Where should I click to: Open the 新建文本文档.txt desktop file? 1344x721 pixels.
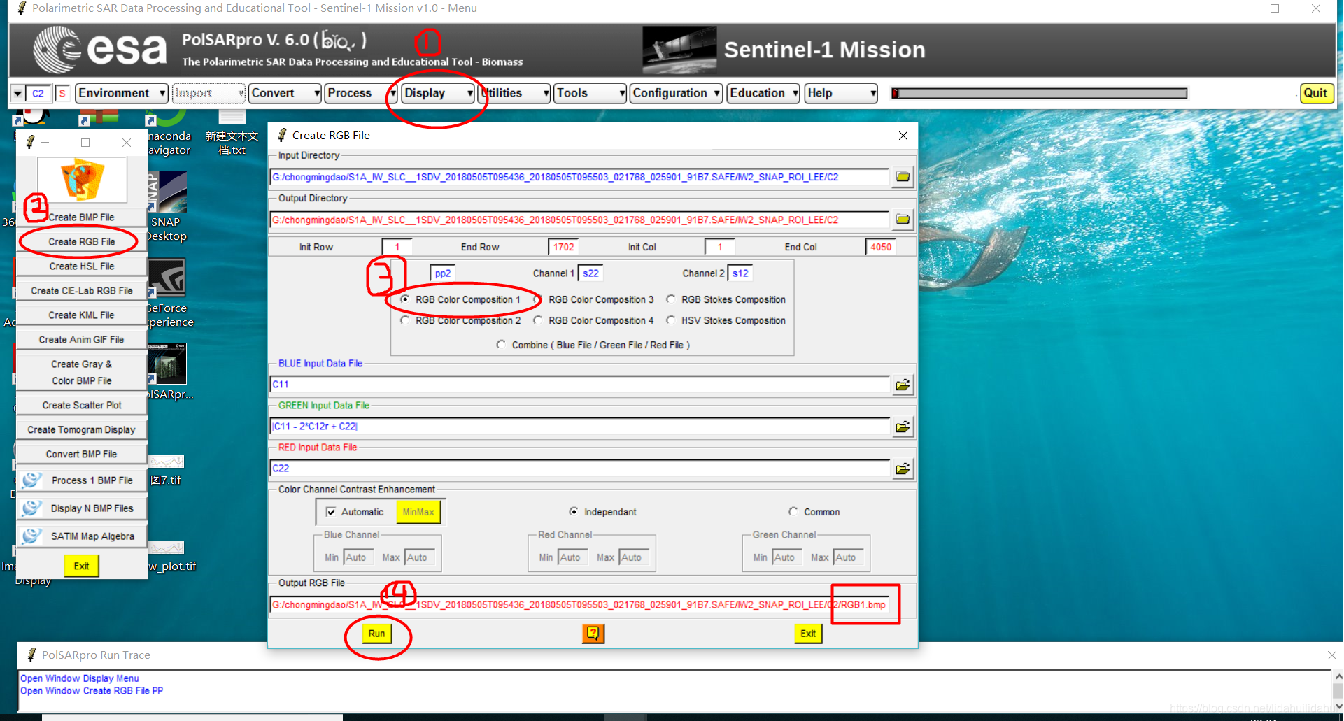coord(232,133)
